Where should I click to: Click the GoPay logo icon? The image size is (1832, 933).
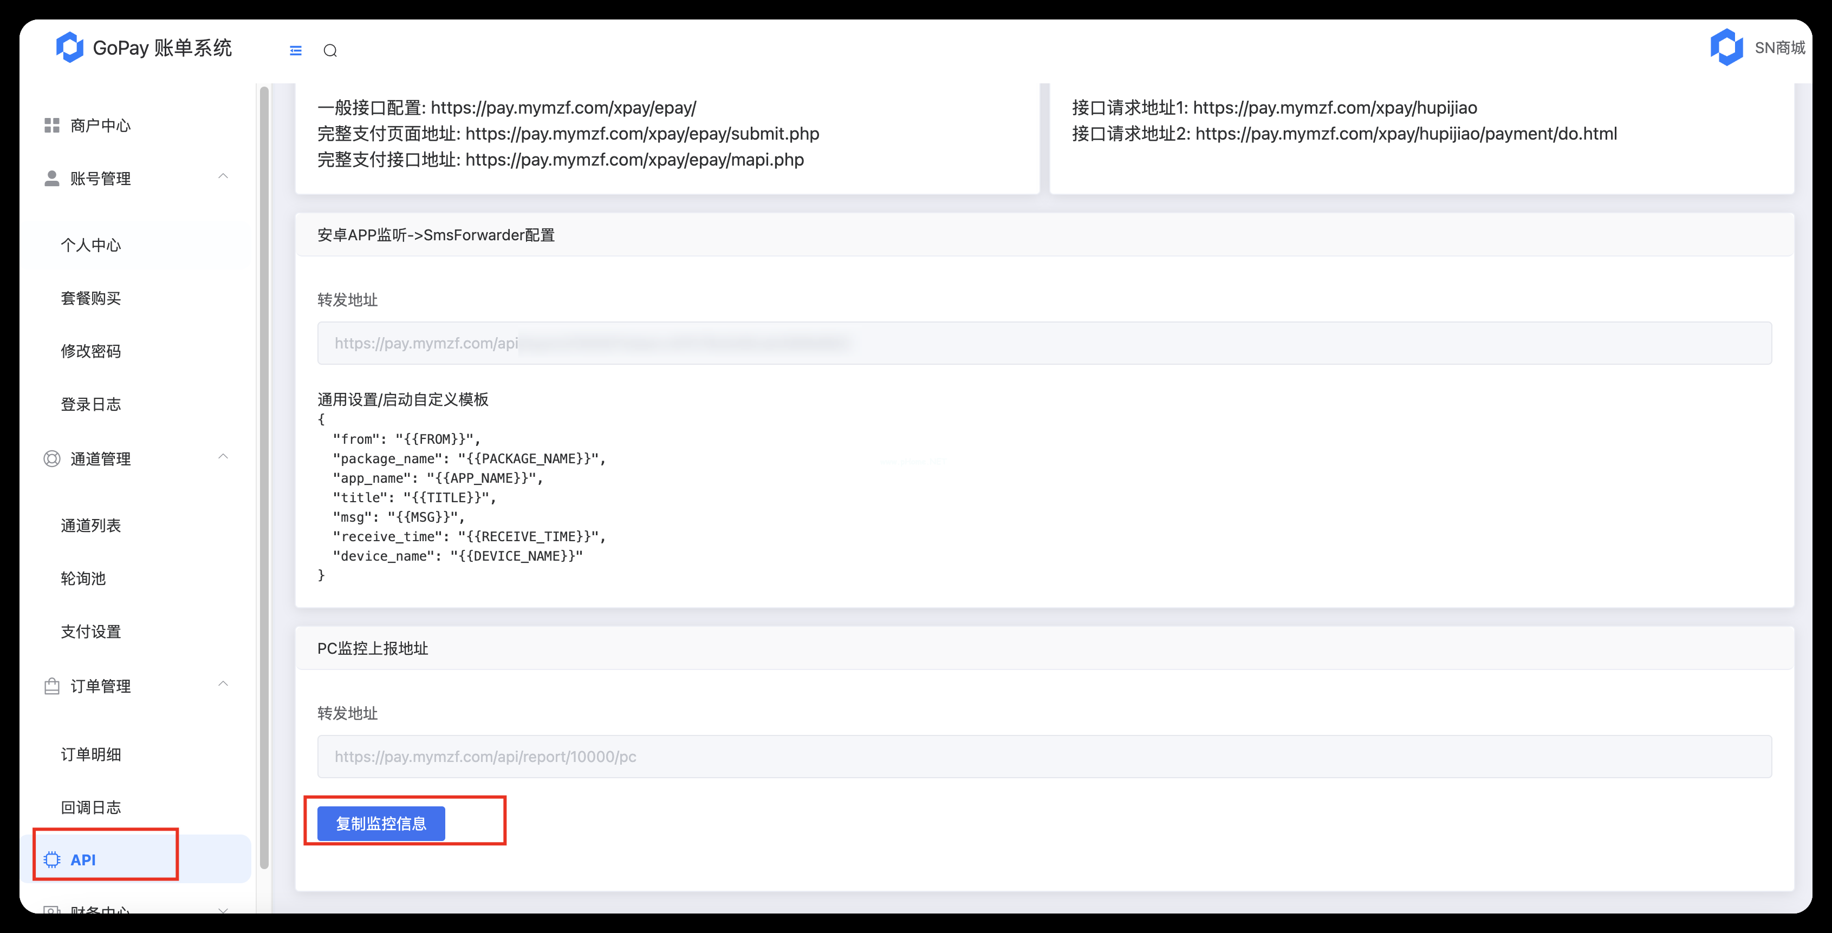pyautogui.click(x=70, y=48)
